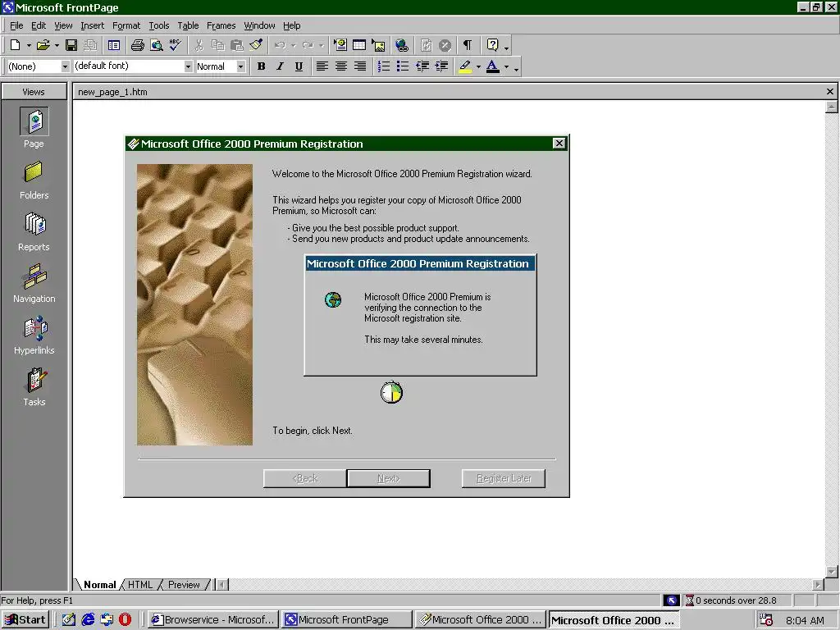Click the Print icon

coord(138,46)
